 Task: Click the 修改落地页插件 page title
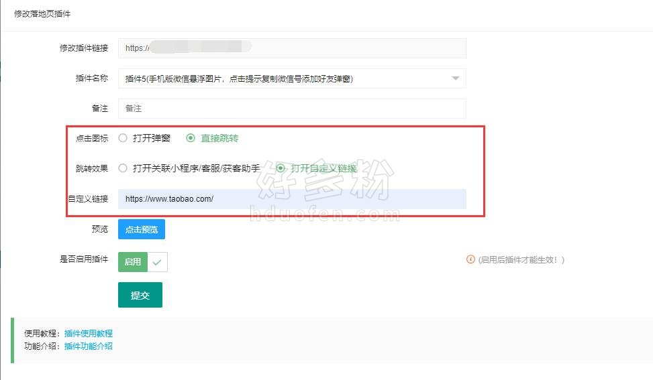point(42,13)
